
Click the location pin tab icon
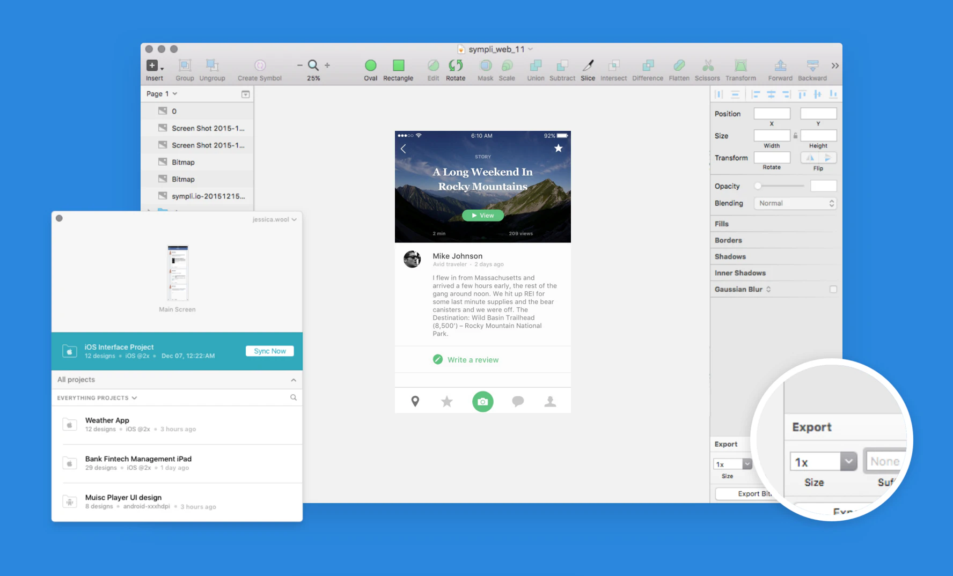tap(415, 401)
